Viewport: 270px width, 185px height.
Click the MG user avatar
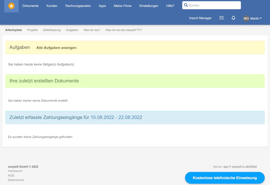pyautogui.click(x=246, y=18)
